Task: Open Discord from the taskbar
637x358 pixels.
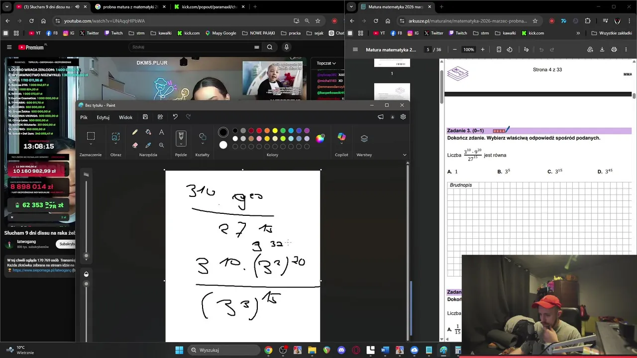Action: [341, 350]
